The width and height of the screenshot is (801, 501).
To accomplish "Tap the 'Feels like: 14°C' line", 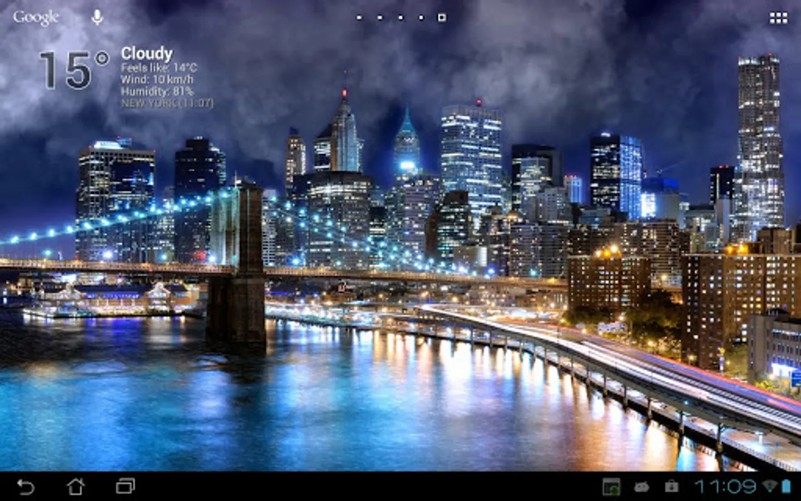I will pos(159,68).
